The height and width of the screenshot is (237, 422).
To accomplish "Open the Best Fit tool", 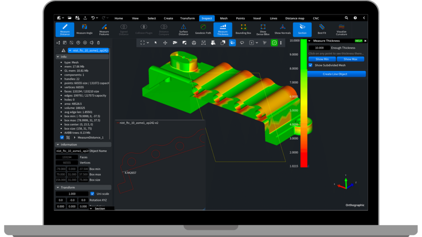I will click(x=322, y=29).
